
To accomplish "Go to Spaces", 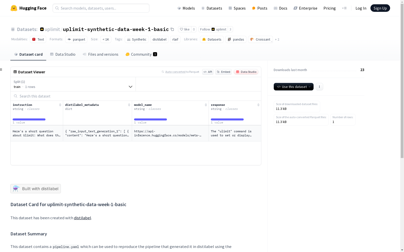I will pyautogui.click(x=237, y=8).
